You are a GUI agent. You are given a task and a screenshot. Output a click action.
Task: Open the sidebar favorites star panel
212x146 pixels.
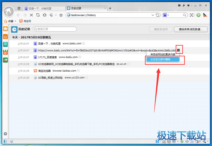tap(5, 29)
